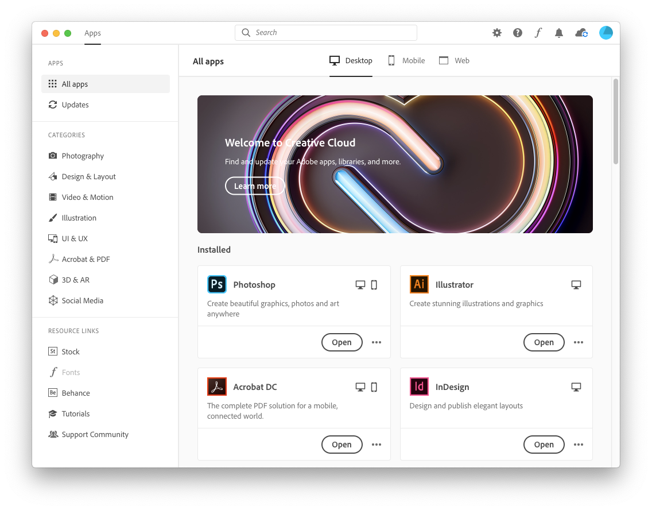Viewport: 652px width, 510px height.
Task: Click the mobile icon on Photoshop card
Action: coord(374,285)
